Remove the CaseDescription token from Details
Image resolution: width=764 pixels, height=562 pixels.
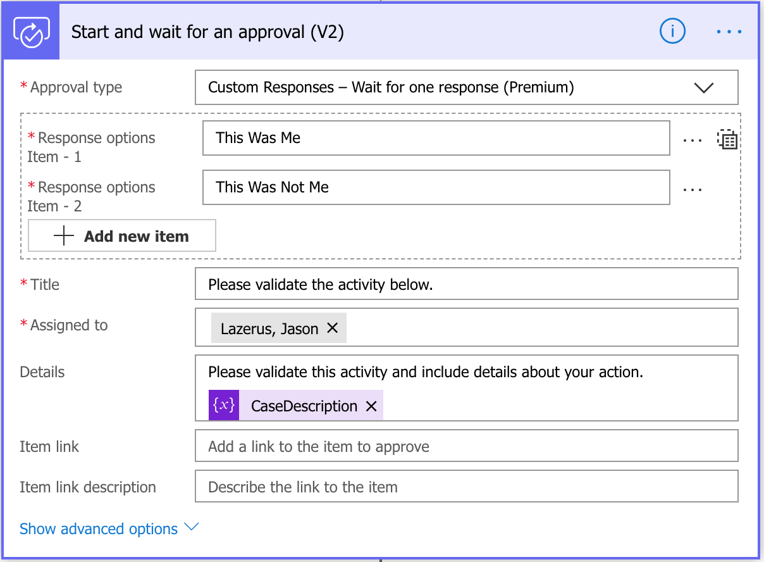point(371,405)
